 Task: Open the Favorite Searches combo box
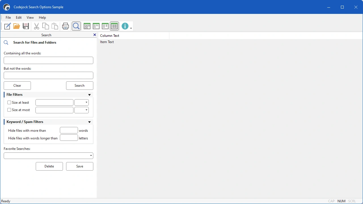point(48,156)
